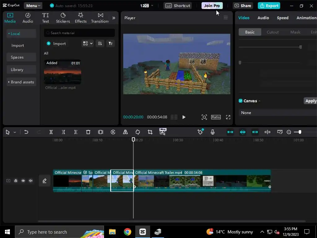
Task: Adjust the timeline zoom slider
Action: [x=300, y=132]
